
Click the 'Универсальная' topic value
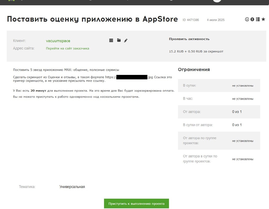[72, 187]
